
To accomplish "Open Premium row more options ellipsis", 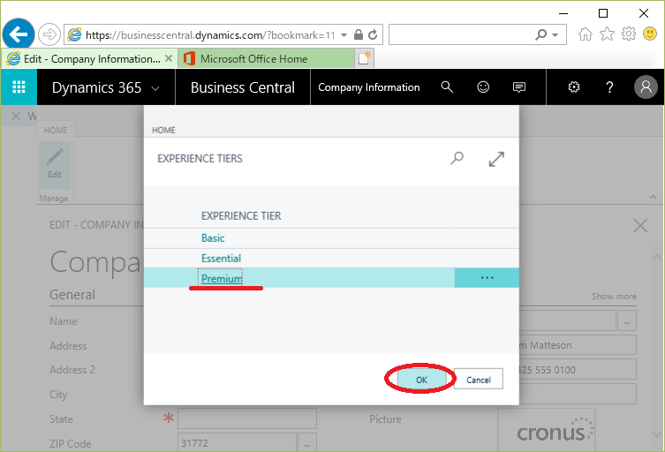I will point(487,278).
